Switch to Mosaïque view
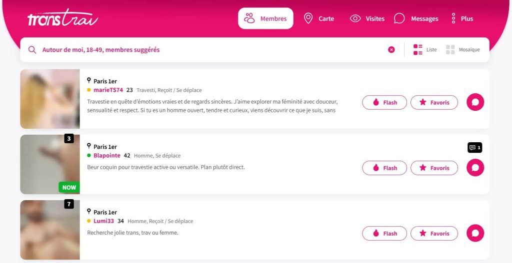 (x=463, y=50)
